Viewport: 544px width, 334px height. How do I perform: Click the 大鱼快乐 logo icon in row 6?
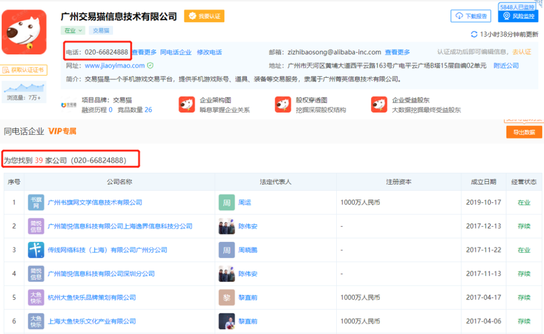coord(36,321)
